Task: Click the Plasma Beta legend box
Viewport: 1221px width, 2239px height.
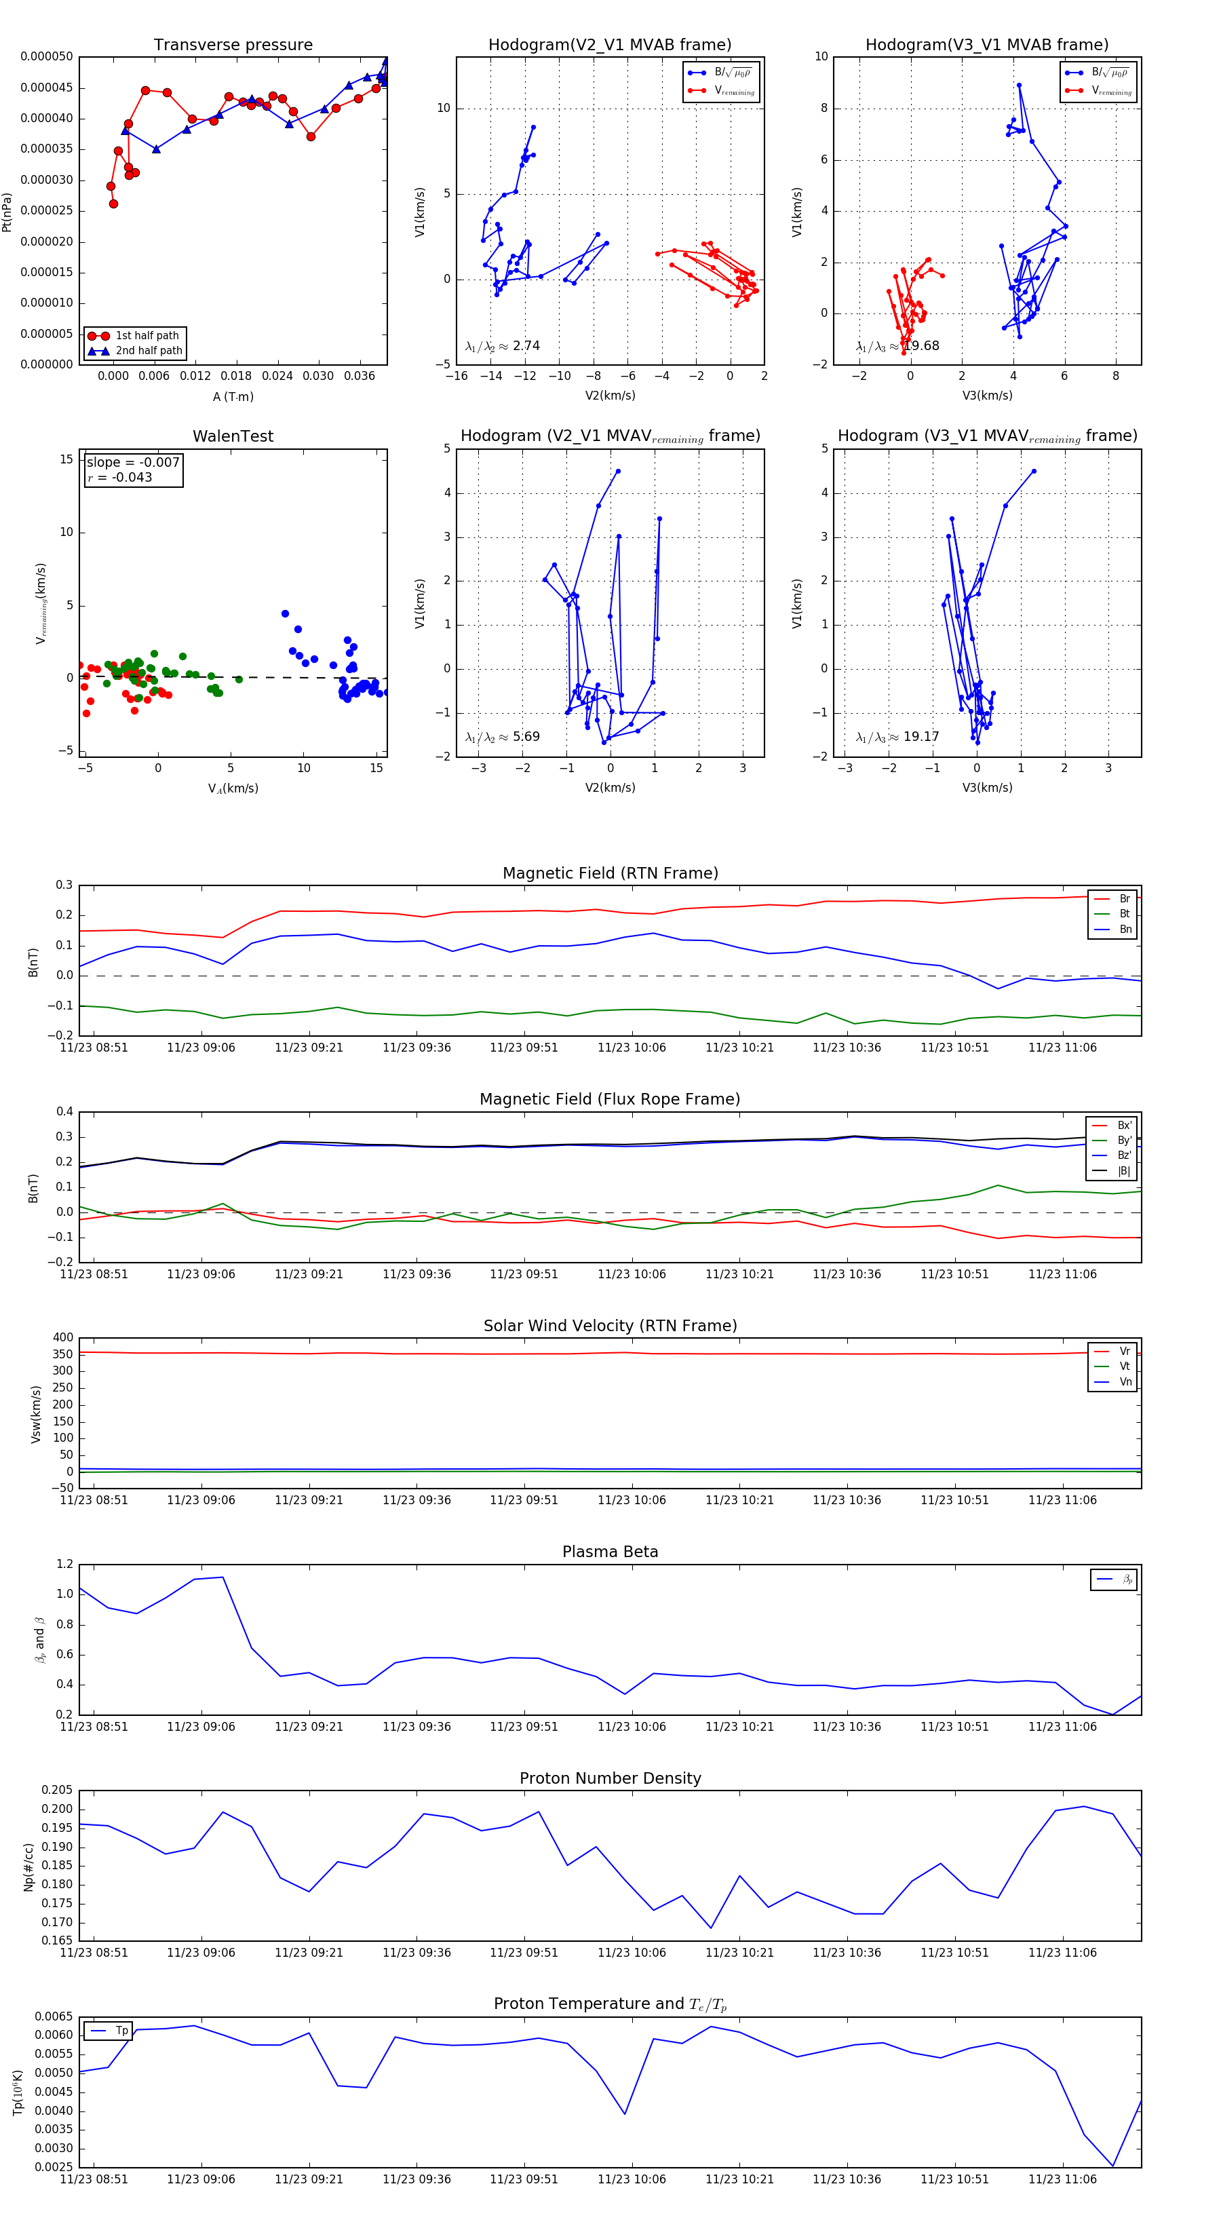Action: (x=1114, y=1580)
